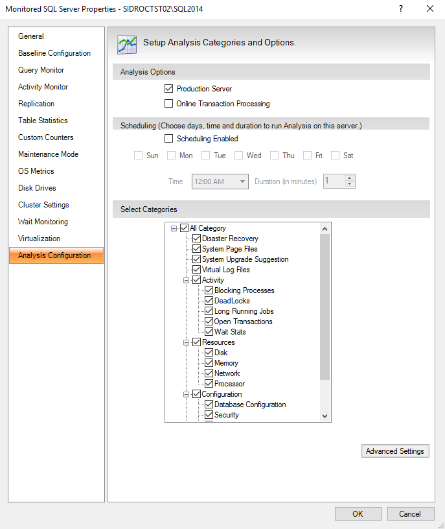Click the help question mark button

(401, 9)
